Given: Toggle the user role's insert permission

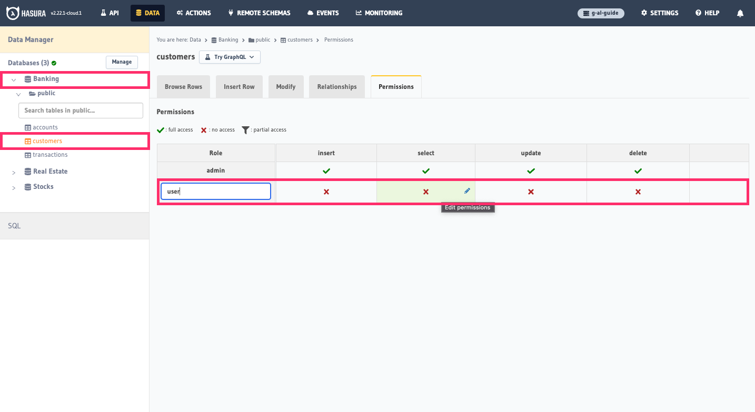Looking at the screenshot, I should (x=326, y=191).
